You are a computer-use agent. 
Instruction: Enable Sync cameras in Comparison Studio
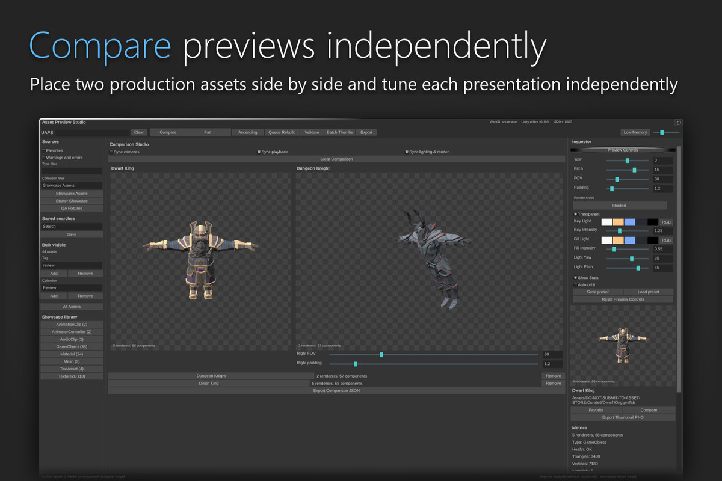coord(111,152)
